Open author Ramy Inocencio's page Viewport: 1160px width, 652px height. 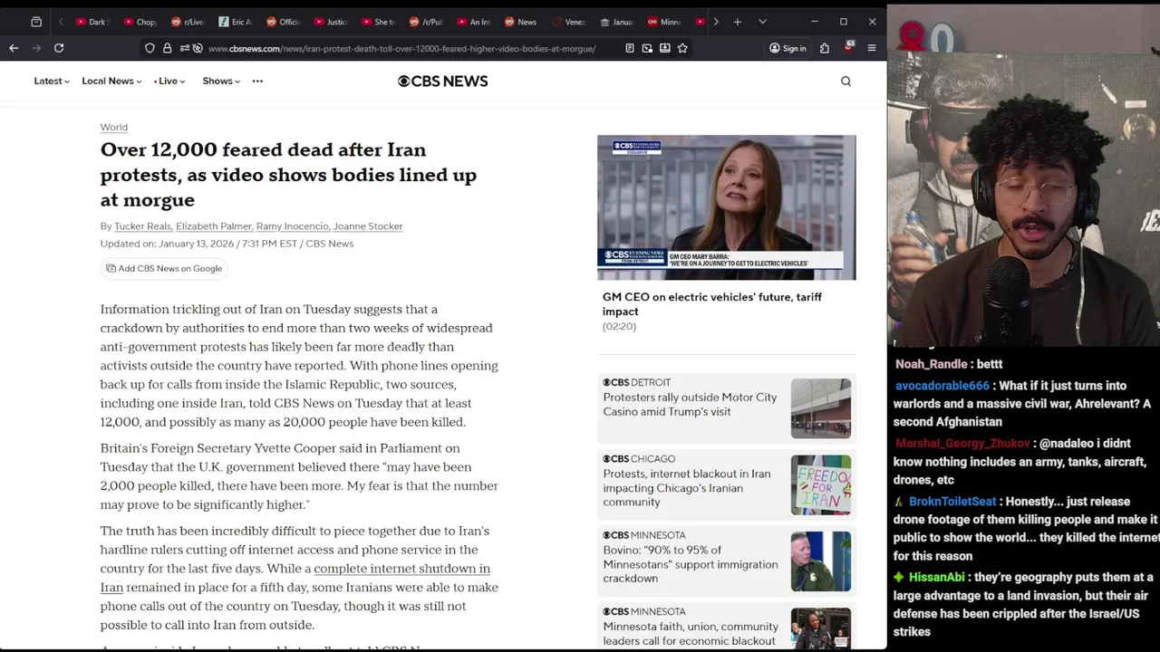pos(292,226)
